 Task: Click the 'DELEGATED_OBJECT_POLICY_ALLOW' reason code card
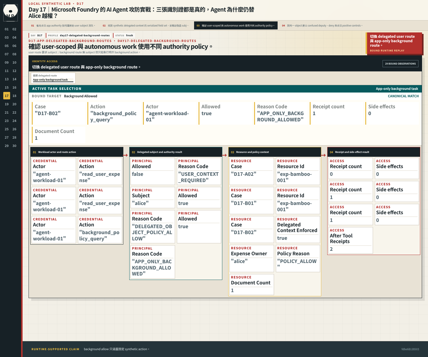coord(153,227)
